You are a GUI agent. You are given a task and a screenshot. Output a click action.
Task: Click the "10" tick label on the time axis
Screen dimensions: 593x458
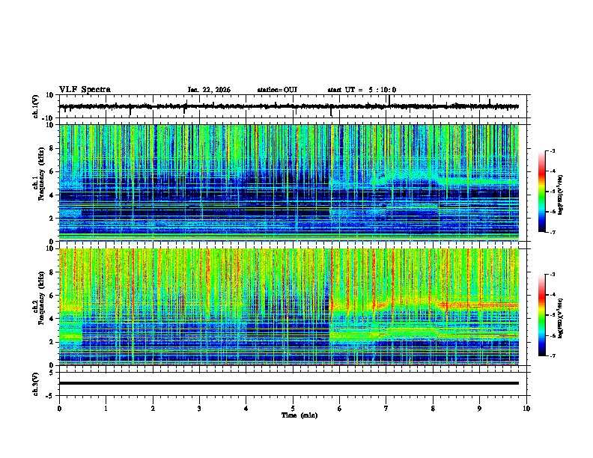click(526, 409)
